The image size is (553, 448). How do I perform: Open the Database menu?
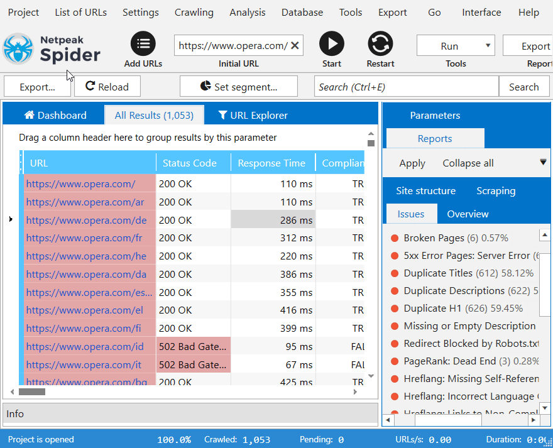coord(302,13)
